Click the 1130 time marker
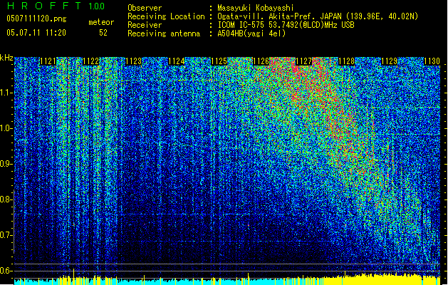 coord(432,61)
